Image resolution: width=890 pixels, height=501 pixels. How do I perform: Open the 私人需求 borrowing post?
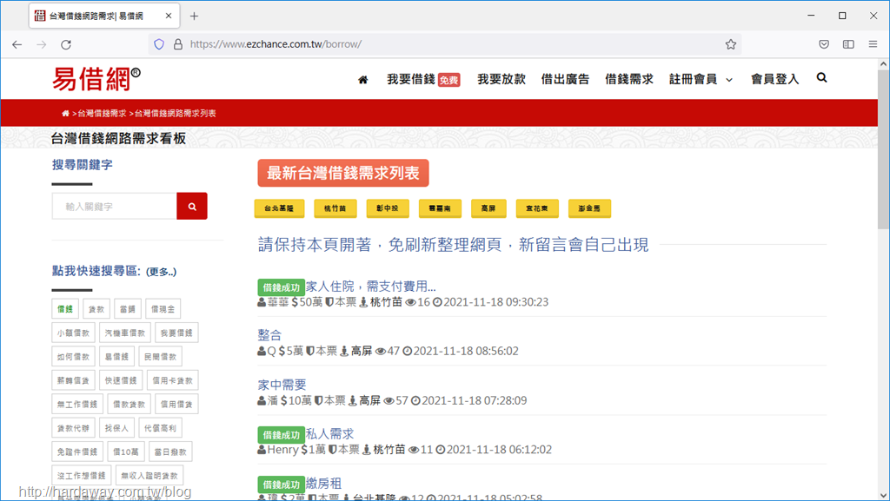[x=329, y=434]
